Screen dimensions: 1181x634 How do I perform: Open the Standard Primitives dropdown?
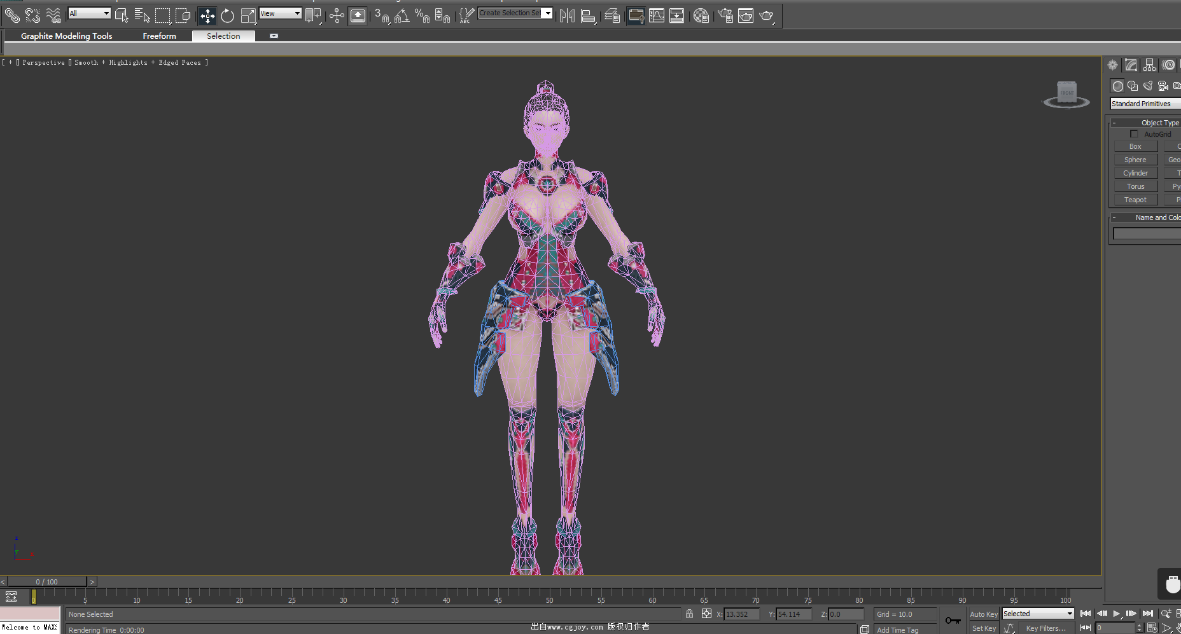(x=1145, y=104)
